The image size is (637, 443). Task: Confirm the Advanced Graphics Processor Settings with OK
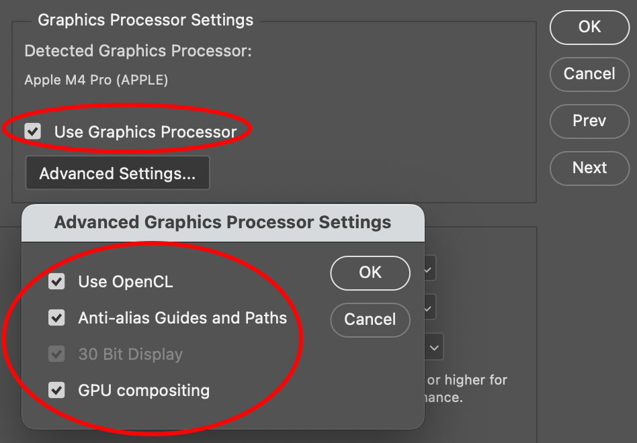[x=370, y=273]
